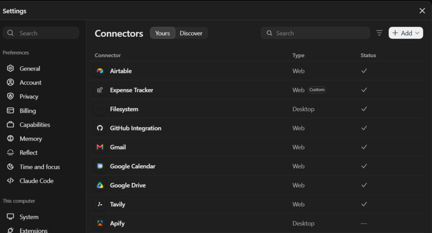
Task: Click the Google Drive triangle icon
Action: click(x=100, y=185)
